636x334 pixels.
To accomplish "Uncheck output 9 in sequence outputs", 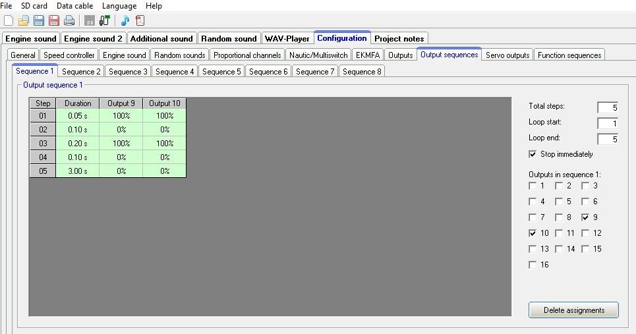I will [585, 217].
